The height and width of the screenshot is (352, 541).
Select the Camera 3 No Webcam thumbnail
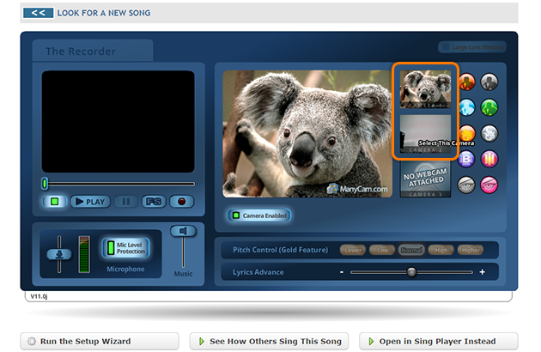(x=425, y=179)
